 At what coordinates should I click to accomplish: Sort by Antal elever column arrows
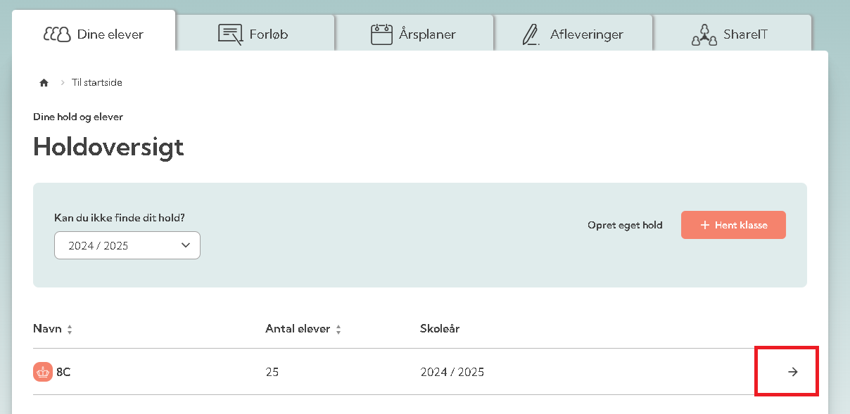(338, 330)
